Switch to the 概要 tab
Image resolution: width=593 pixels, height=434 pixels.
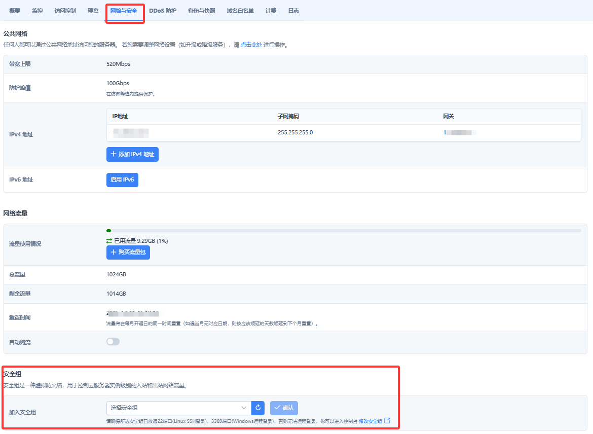click(15, 11)
